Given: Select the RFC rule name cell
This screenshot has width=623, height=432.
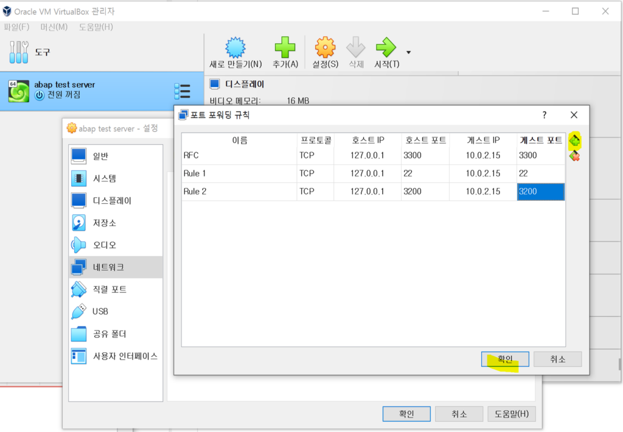Looking at the screenshot, I should [x=240, y=155].
